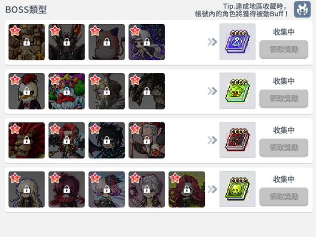Click double arrow beside the skull book

pyautogui.click(x=212, y=189)
